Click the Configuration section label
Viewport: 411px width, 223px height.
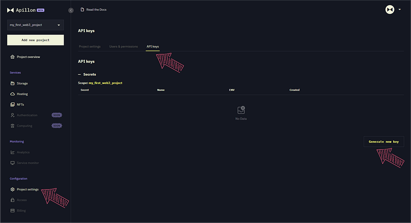(x=18, y=178)
